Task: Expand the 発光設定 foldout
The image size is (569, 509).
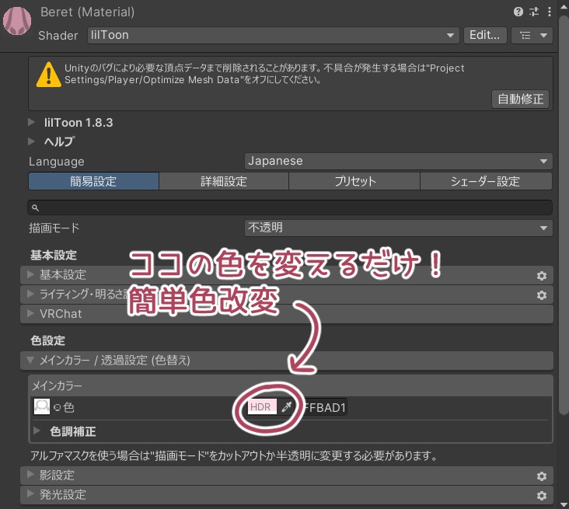Action: coord(287,494)
